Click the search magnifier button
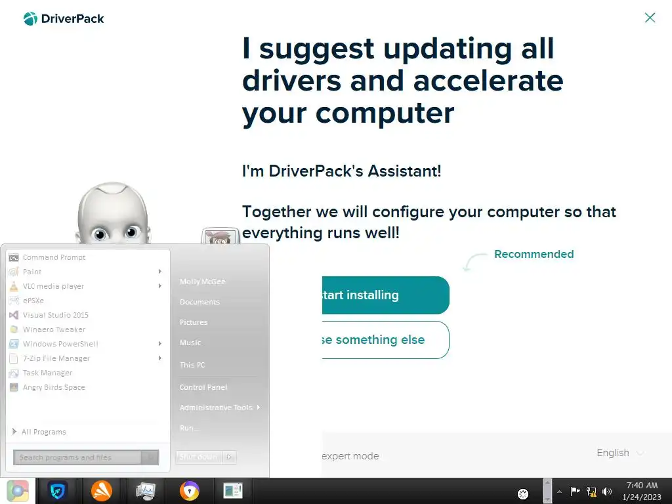 (150, 457)
